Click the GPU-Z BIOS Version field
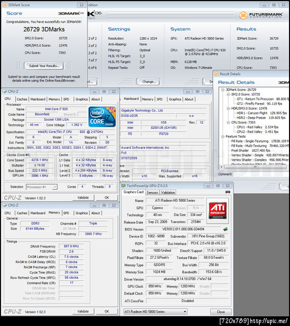 pyautogui.click(x=183, y=229)
